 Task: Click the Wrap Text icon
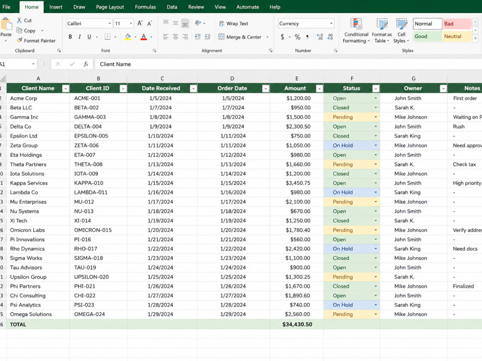[x=222, y=23]
